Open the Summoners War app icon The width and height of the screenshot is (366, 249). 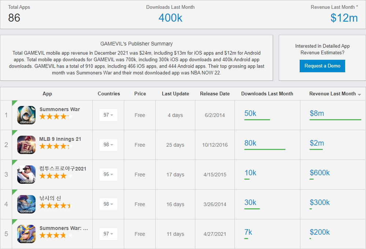[26, 115]
